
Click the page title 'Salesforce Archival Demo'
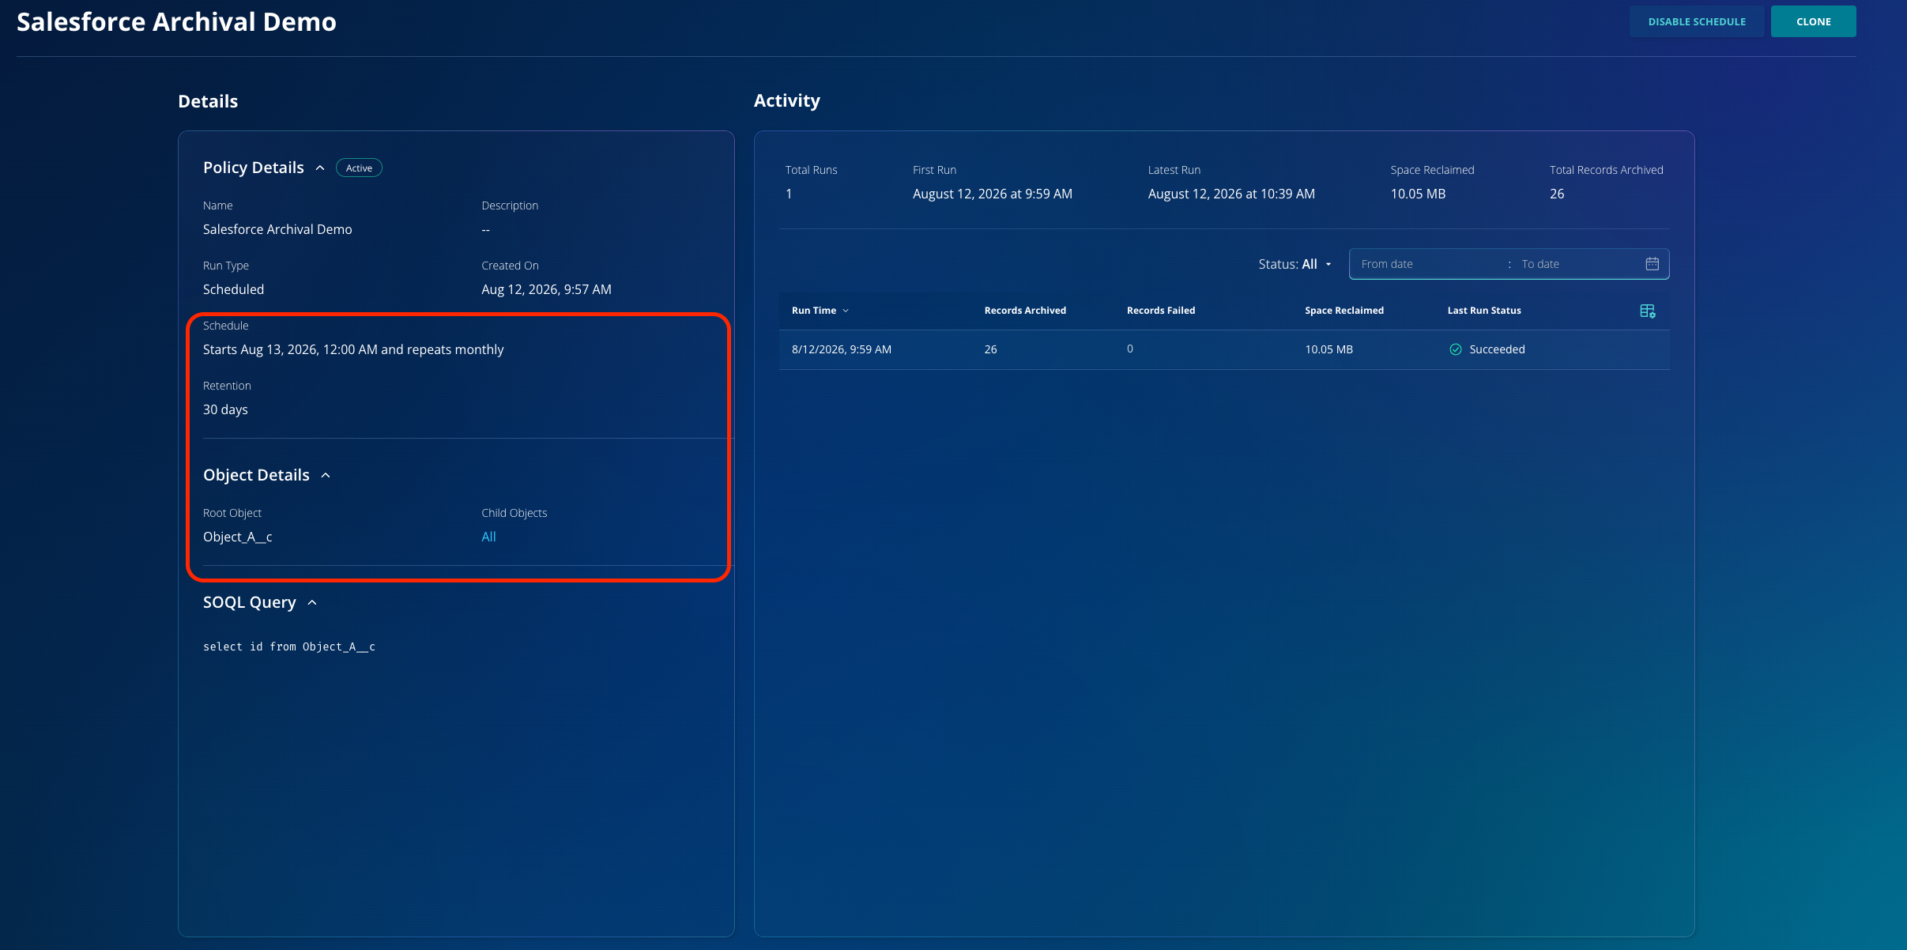176,22
